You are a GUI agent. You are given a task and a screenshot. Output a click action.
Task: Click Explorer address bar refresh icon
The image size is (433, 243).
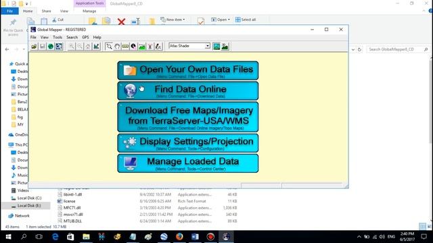[359, 49]
